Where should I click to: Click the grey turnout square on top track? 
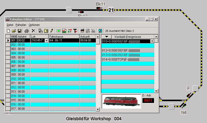(69, 10)
